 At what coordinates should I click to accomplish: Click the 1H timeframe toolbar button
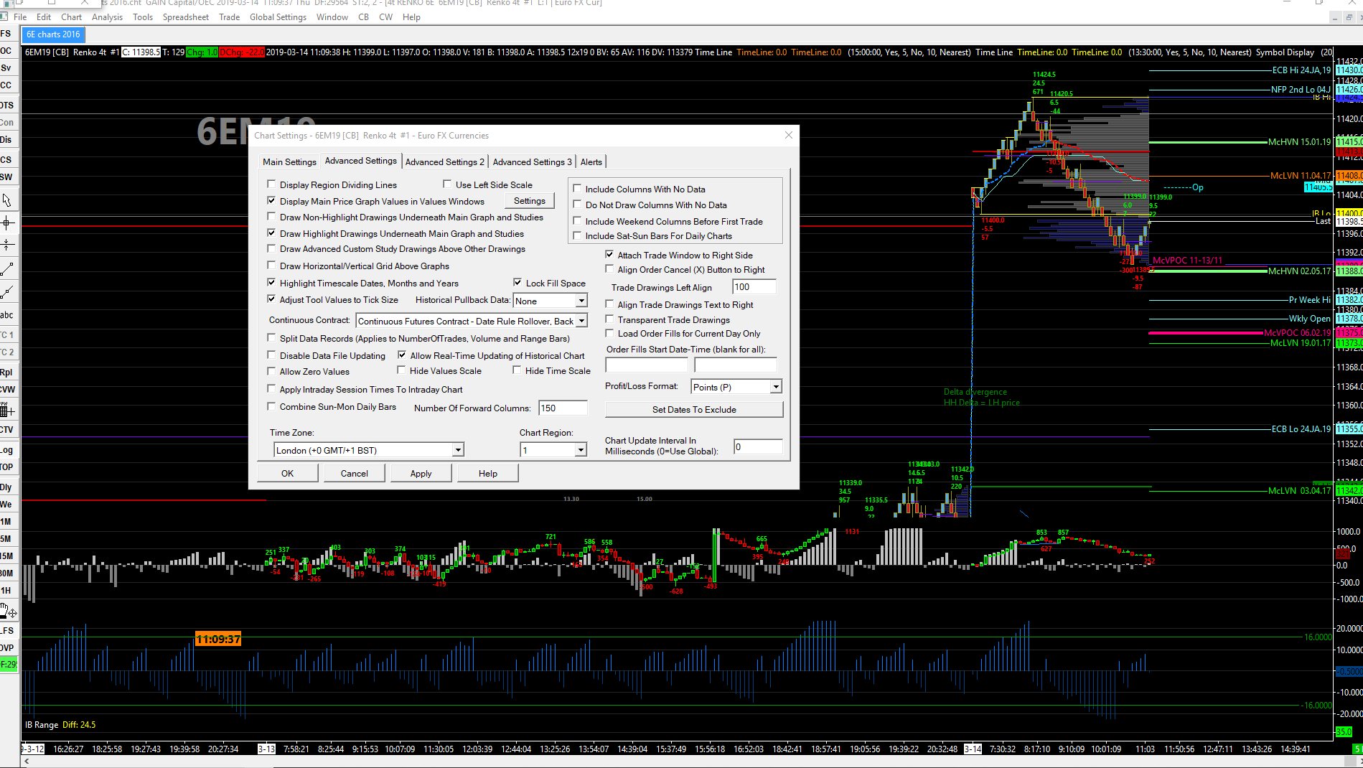(6, 590)
